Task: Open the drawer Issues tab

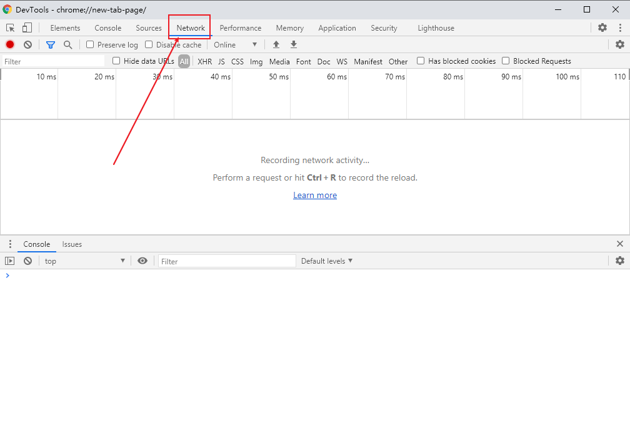Action: [x=72, y=244]
